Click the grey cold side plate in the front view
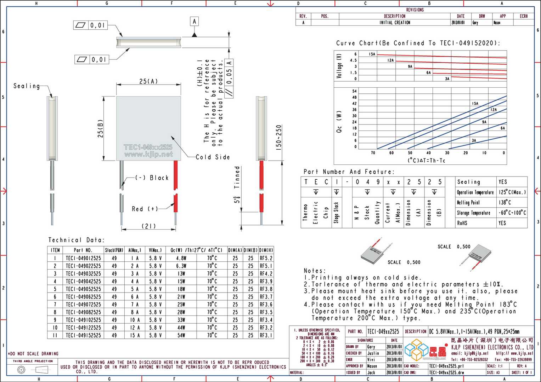 (x=149, y=129)
